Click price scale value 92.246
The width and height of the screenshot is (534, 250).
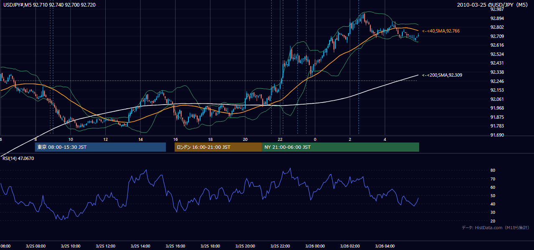[x=497, y=81]
